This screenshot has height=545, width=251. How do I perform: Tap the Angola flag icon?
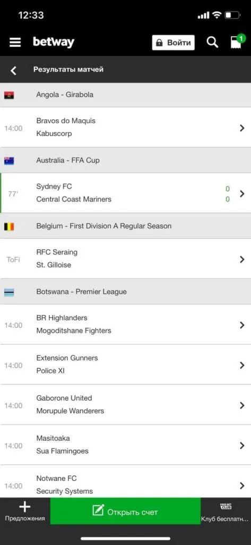tap(9, 95)
